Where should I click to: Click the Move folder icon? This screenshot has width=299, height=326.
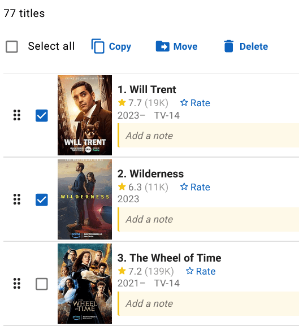(162, 46)
